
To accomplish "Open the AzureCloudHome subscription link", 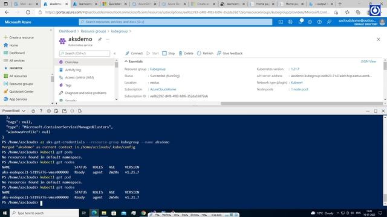I will coord(163,89).
